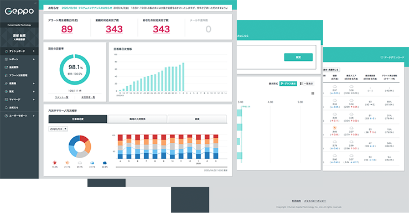The width and height of the screenshot is (409, 213).
Task: Click the ユーザーサポート help icon
Action: click(x=6, y=116)
